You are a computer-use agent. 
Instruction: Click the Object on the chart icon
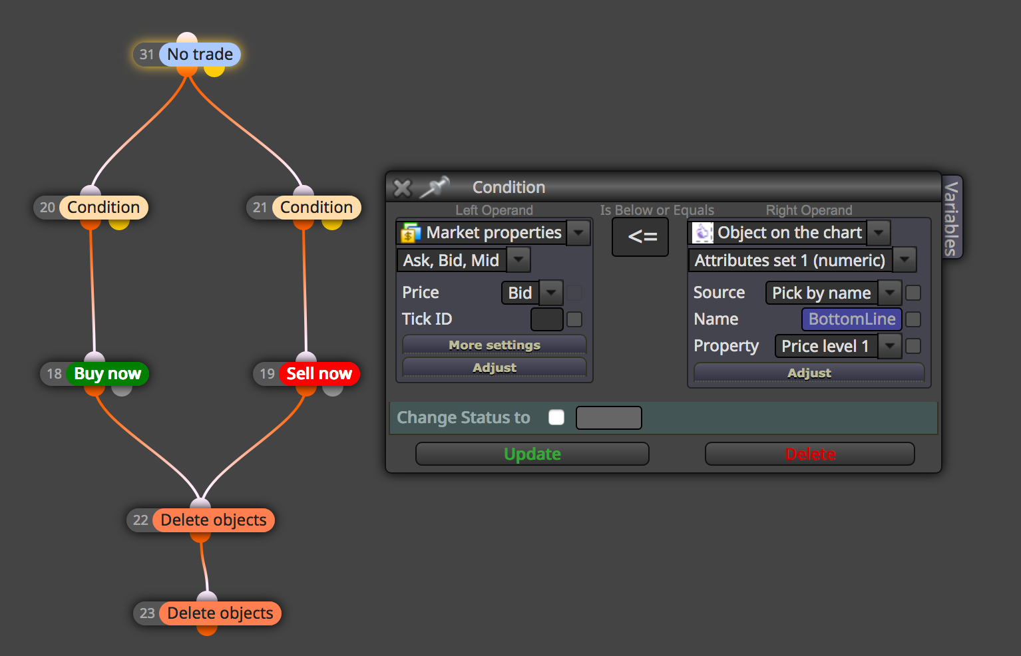click(703, 233)
